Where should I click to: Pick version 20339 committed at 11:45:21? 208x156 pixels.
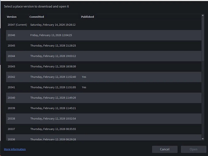103,108
